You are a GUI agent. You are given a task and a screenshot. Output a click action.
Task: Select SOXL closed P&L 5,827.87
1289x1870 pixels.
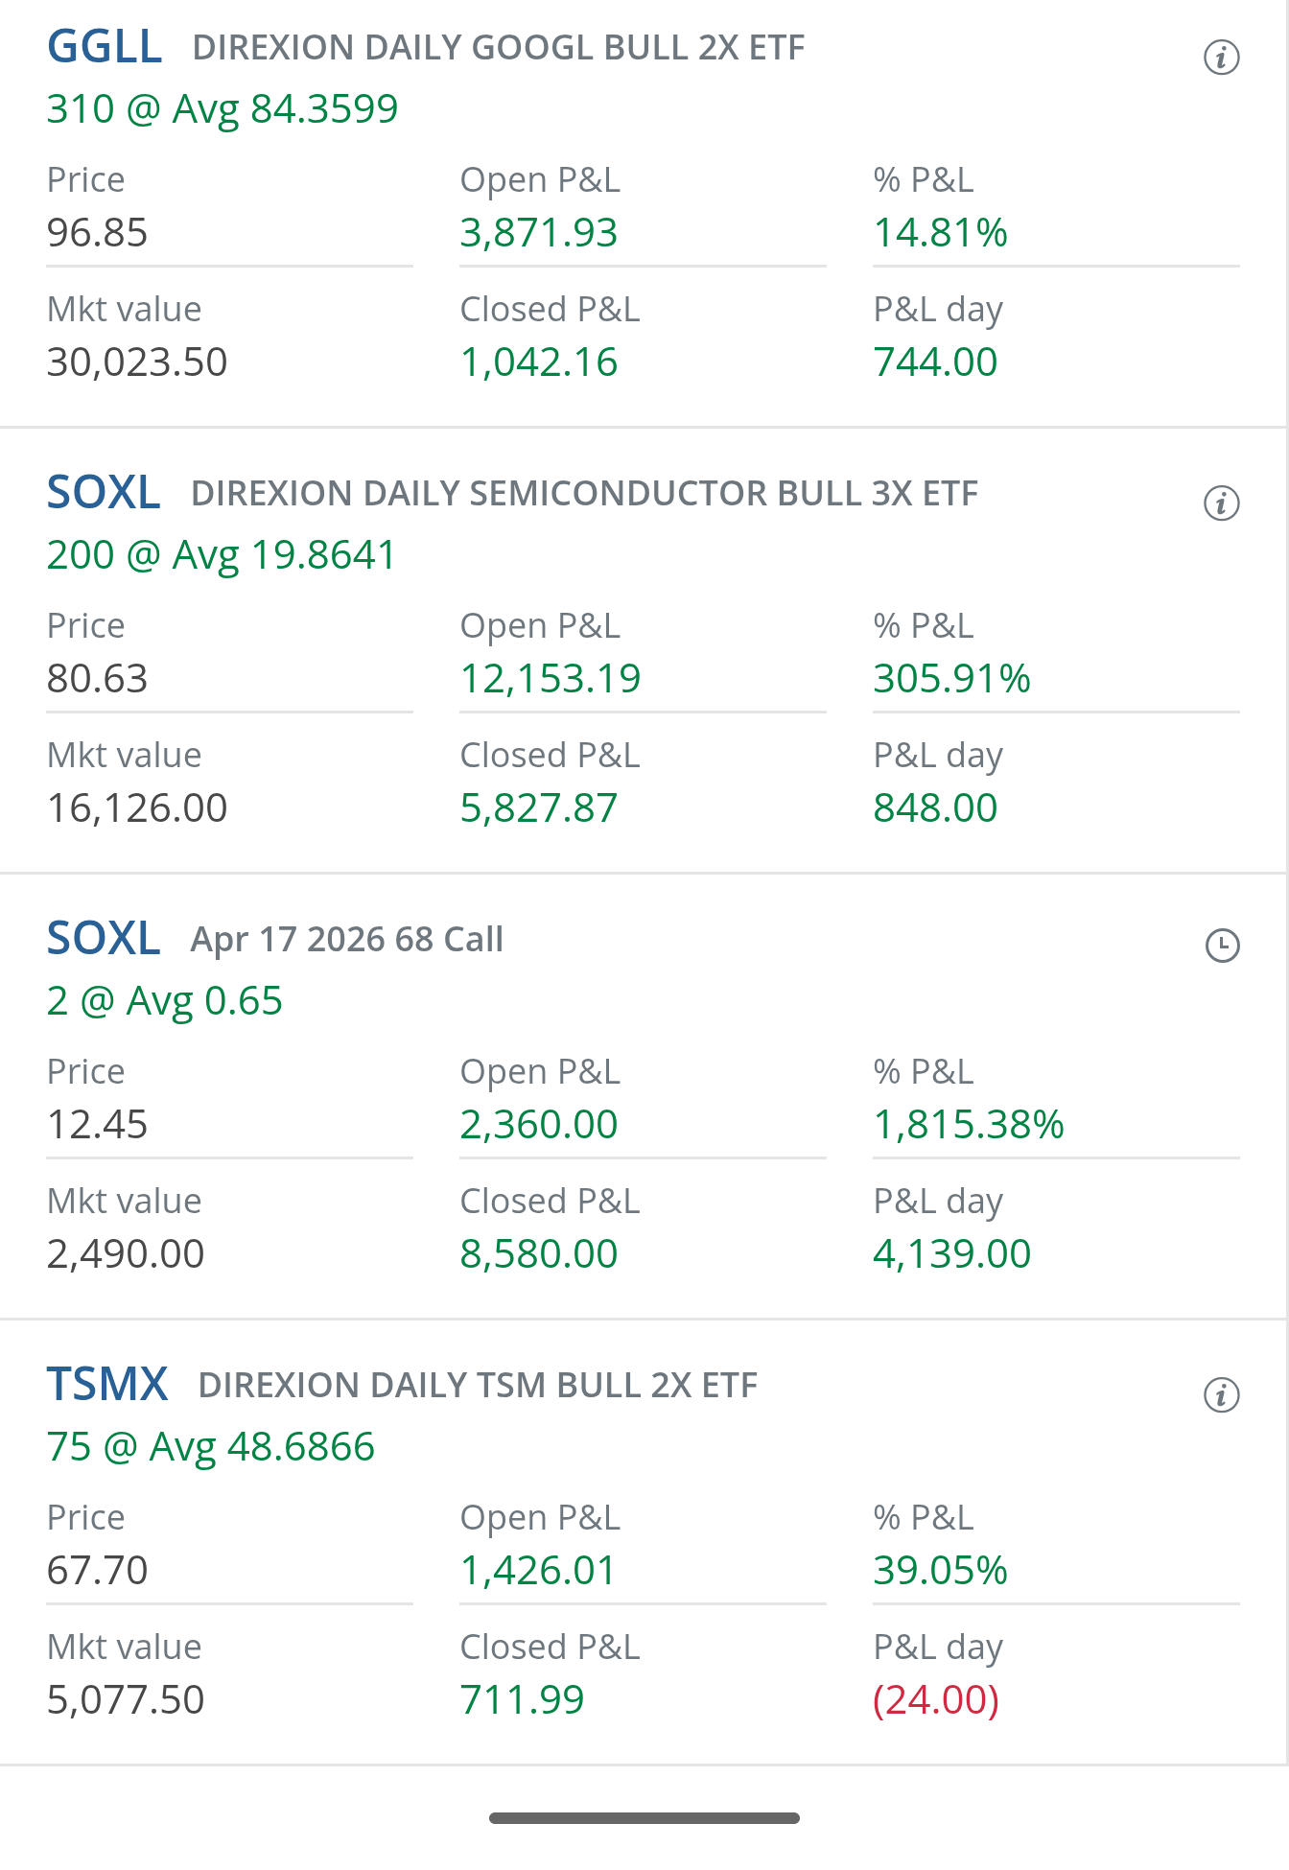click(539, 808)
